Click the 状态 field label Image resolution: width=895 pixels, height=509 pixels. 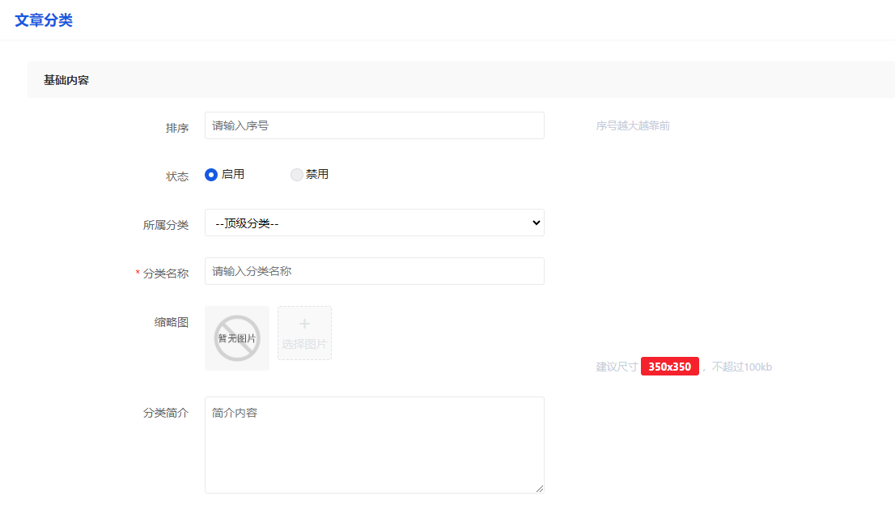[177, 176]
